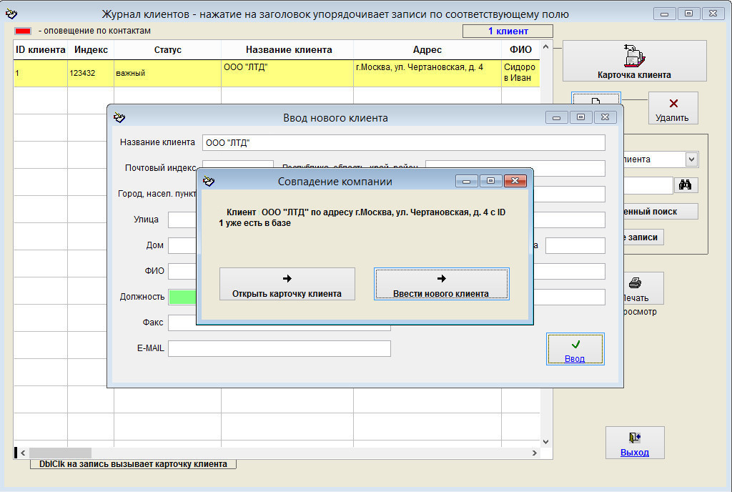Open 'Карточка клиента' icon button
The height and width of the screenshot is (492, 732).
(634, 61)
